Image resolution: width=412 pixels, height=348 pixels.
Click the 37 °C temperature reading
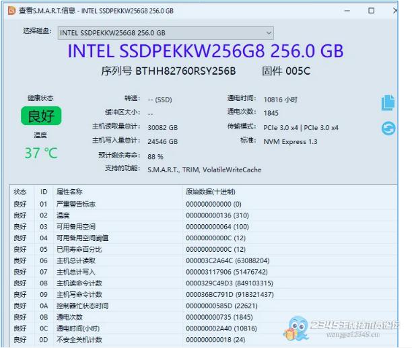[x=41, y=153]
